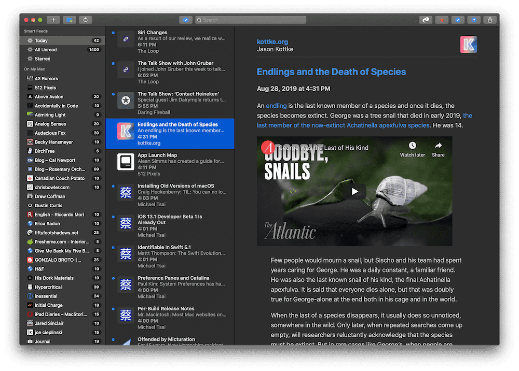Click the Watch later clock icon on video
Screen dimensions: 519x371
pos(412,146)
